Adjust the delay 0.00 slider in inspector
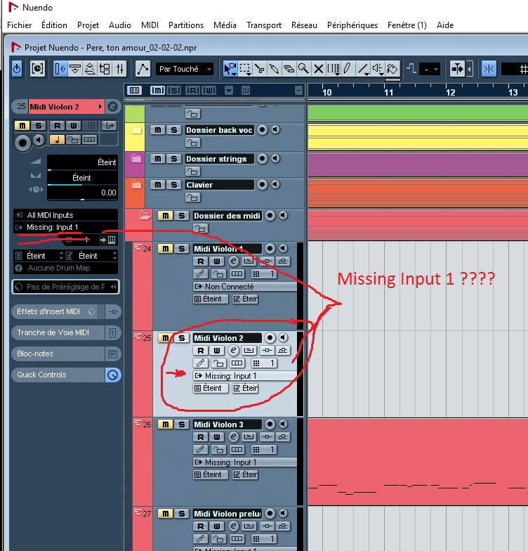The image size is (528, 551). point(82,193)
